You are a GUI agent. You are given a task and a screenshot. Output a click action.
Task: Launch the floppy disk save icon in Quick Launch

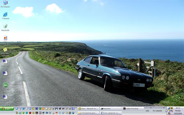pos(56,109)
